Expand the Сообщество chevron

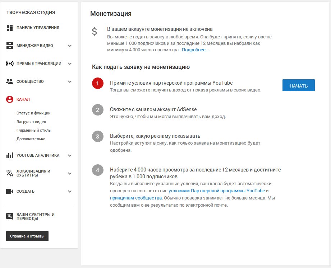click(x=70, y=81)
